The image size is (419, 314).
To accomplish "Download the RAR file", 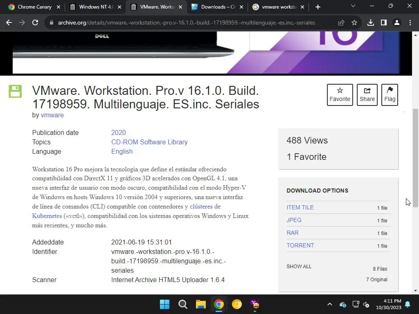I will 292,233.
